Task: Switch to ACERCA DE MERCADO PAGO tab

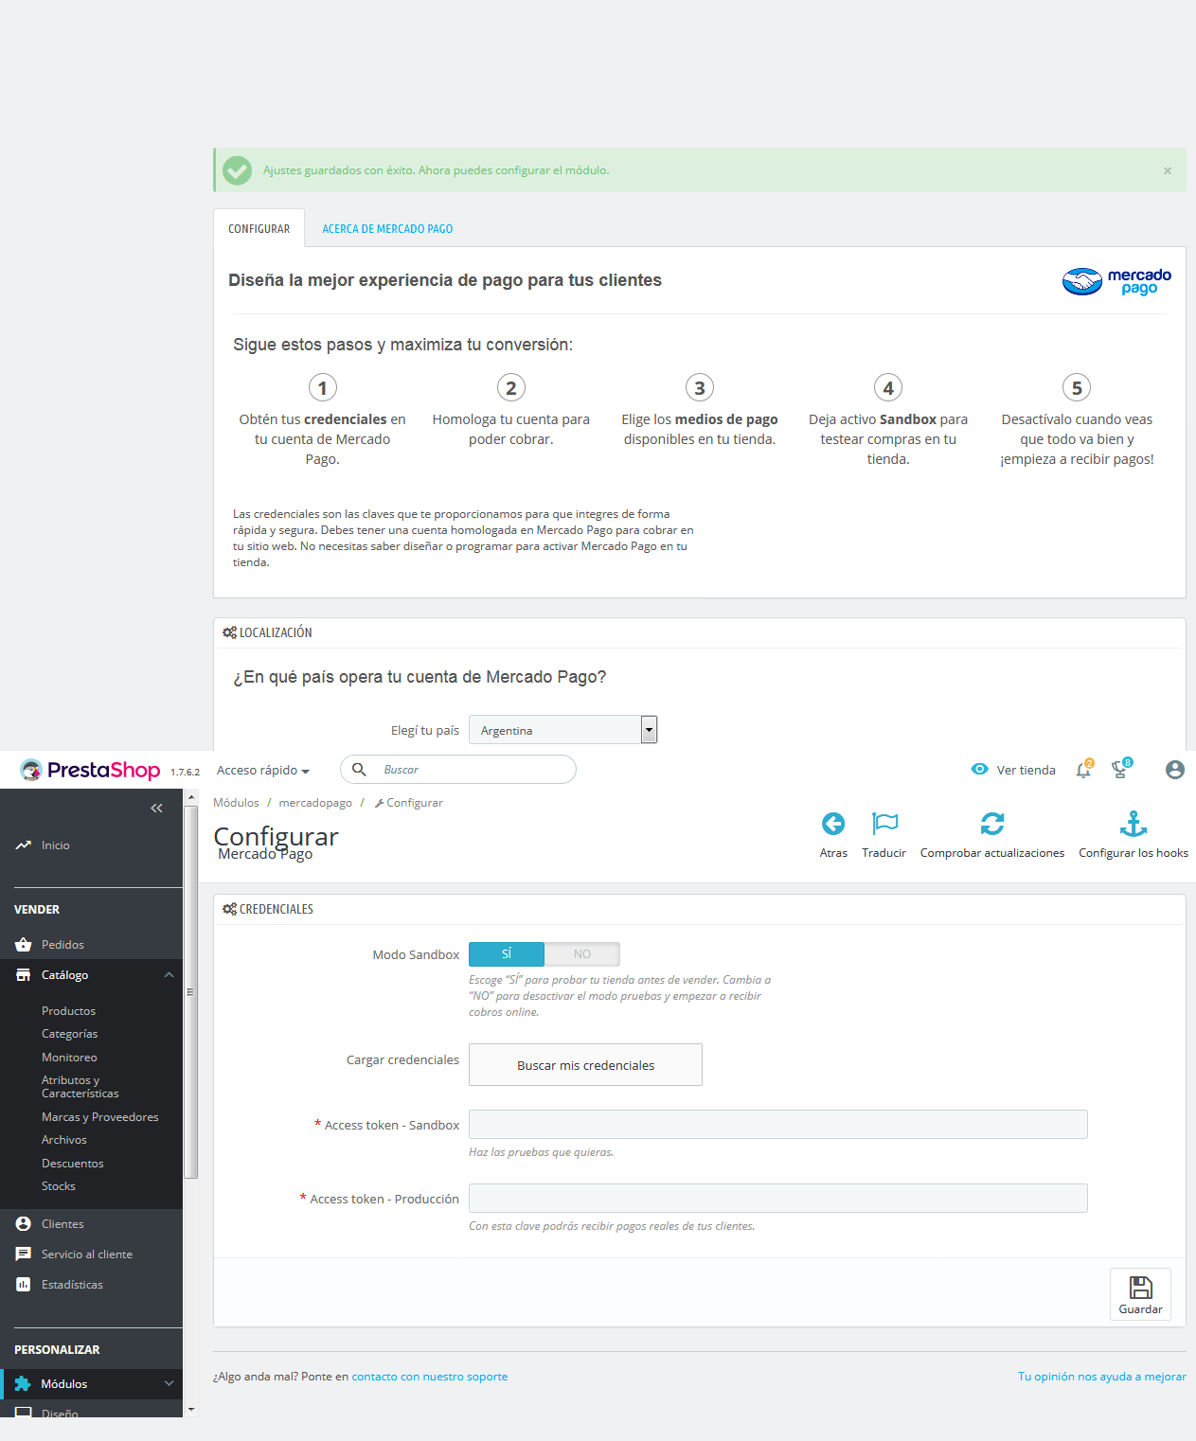Action: pyautogui.click(x=387, y=229)
